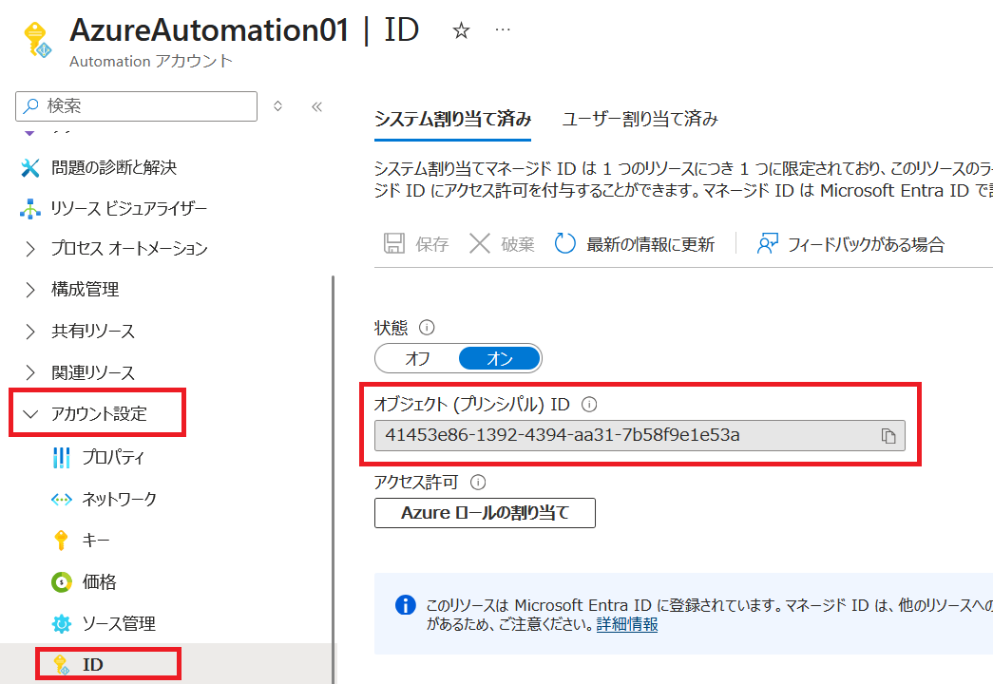
Task: Collapse the アカウント設定 section
Action: tap(98, 413)
